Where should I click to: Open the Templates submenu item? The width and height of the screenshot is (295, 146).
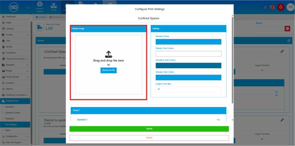pos(9,119)
